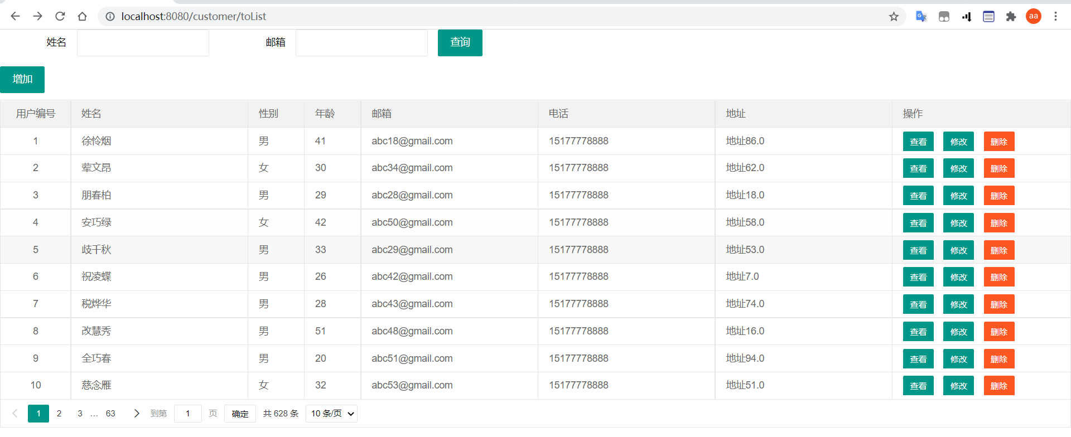Screen dimensions: 1071x437
Task: Go back with the browser back arrow
Action: click(15, 16)
